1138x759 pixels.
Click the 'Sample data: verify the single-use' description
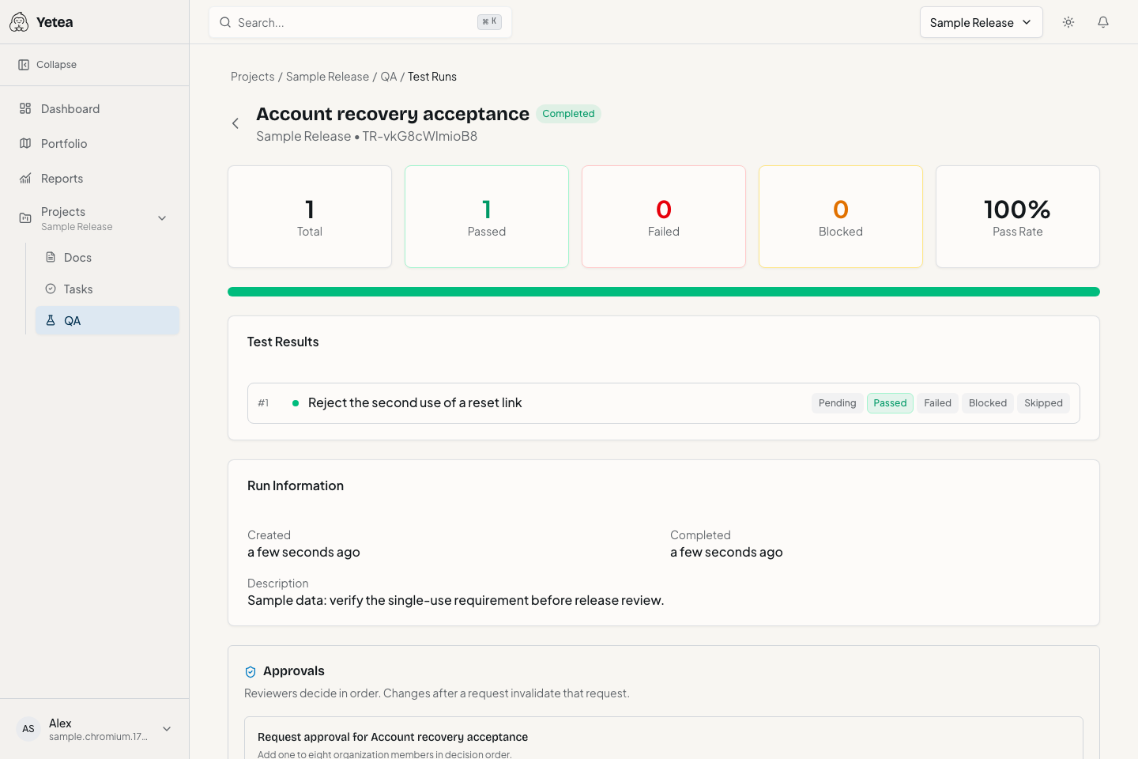tap(456, 600)
